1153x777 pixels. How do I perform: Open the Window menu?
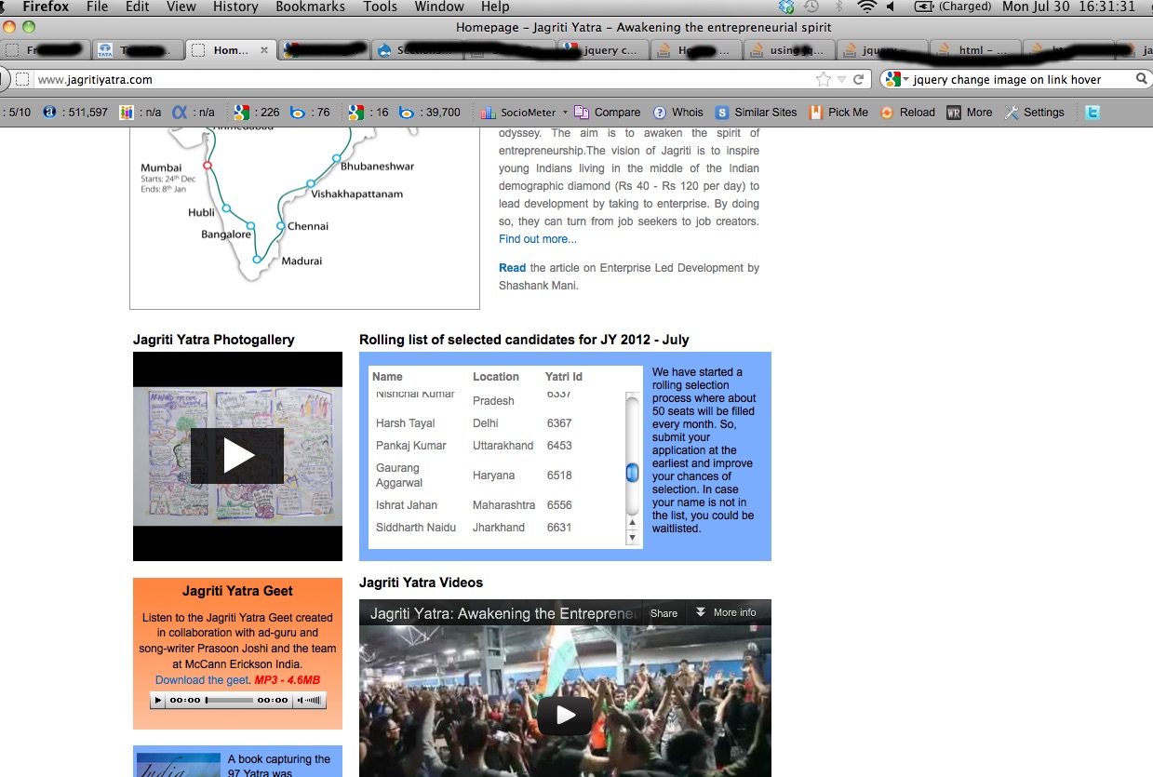pos(439,7)
